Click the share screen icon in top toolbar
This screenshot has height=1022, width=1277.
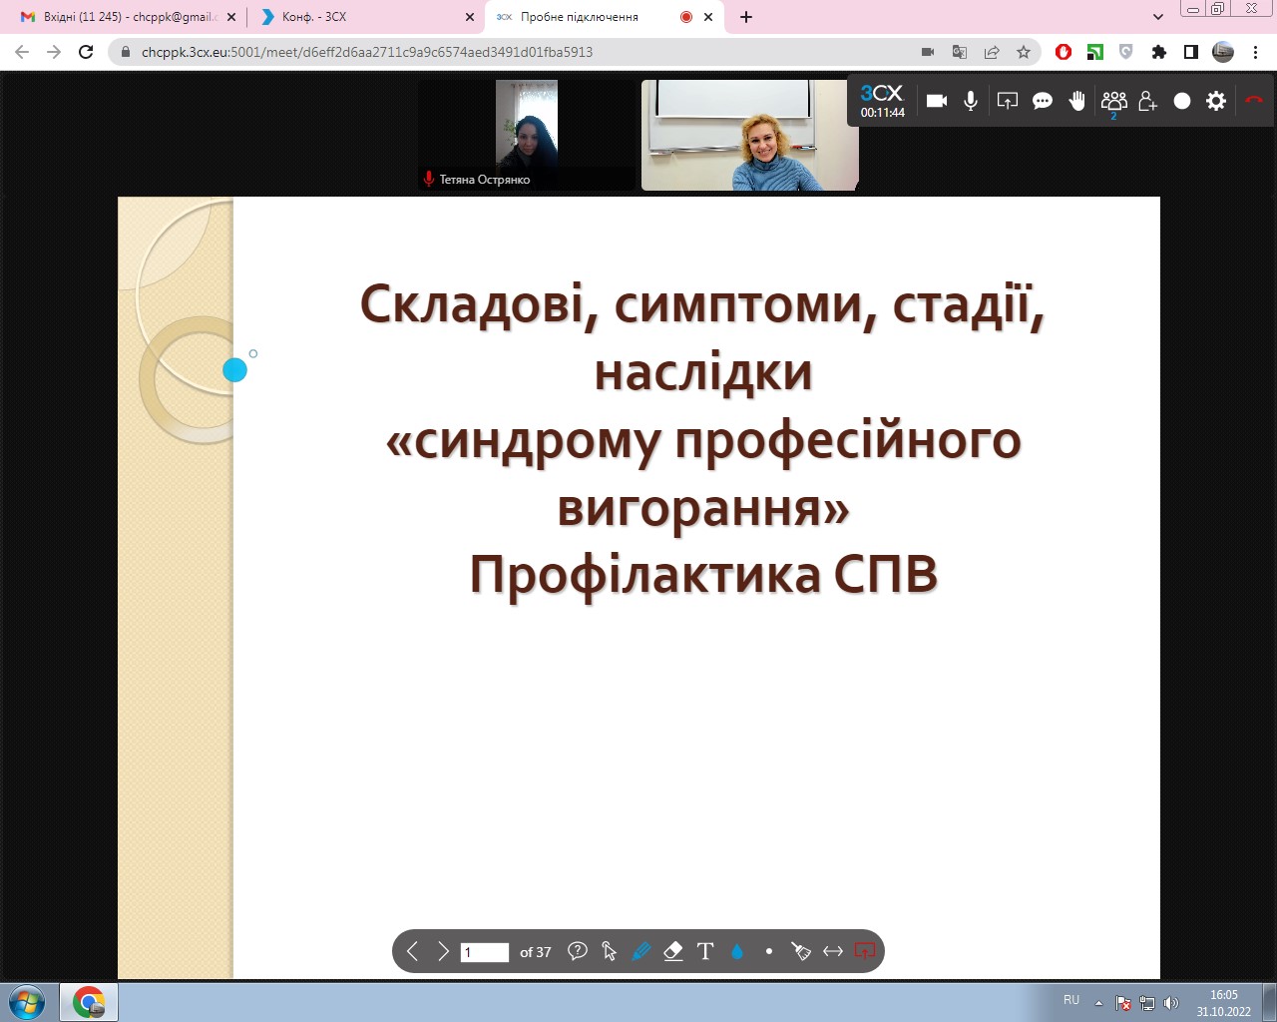pyautogui.click(x=1008, y=101)
